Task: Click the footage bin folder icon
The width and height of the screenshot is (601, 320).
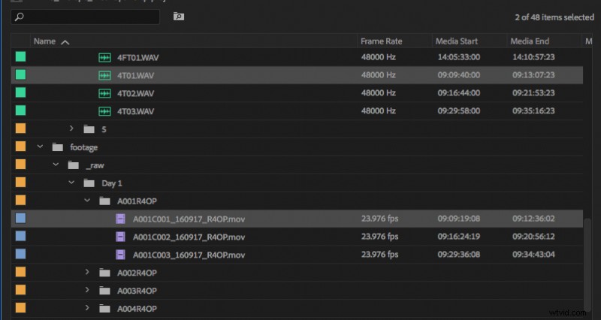Action: [58, 147]
